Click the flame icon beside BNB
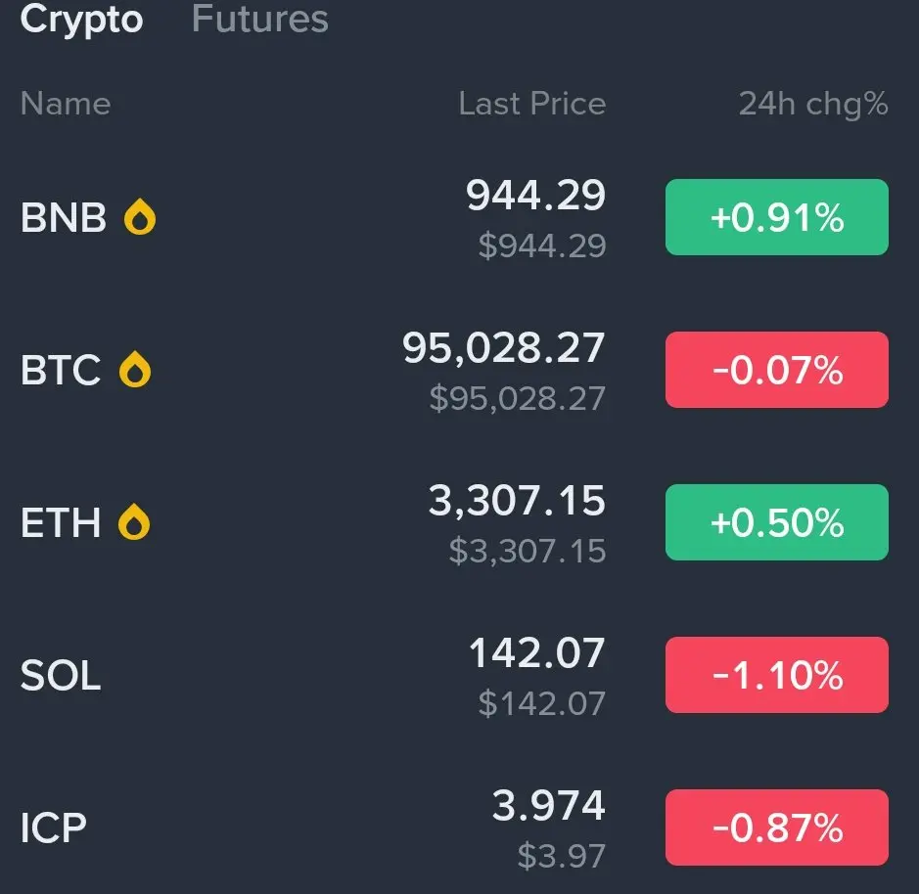919x894 pixels. pyautogui.click(x=140, y=217)
